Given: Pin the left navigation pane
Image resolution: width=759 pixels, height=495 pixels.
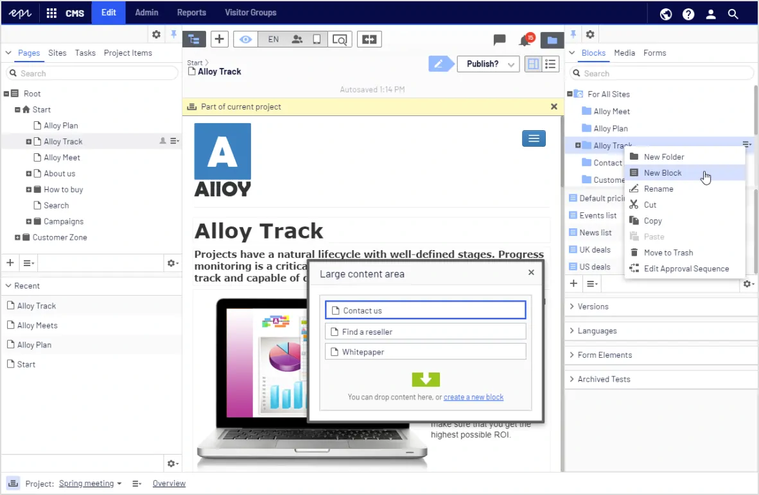Looking at the screenshot, I should coord(173,35).
